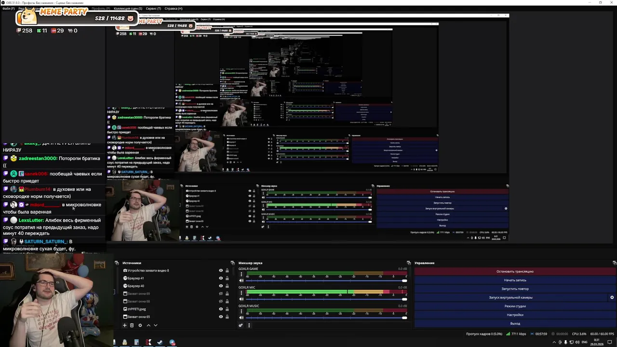
Task: Open system volume tray icon
Action: (x=578, y=342)
